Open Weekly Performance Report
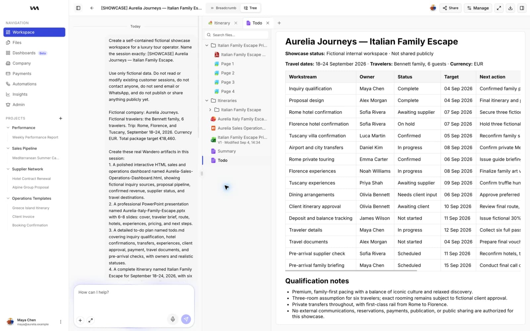The image size is (530, 331). (35, 137)
